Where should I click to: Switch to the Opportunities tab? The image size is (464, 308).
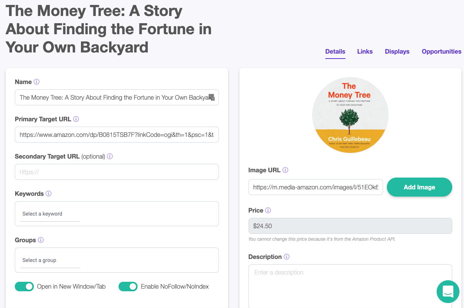click(x=442, y=52)
